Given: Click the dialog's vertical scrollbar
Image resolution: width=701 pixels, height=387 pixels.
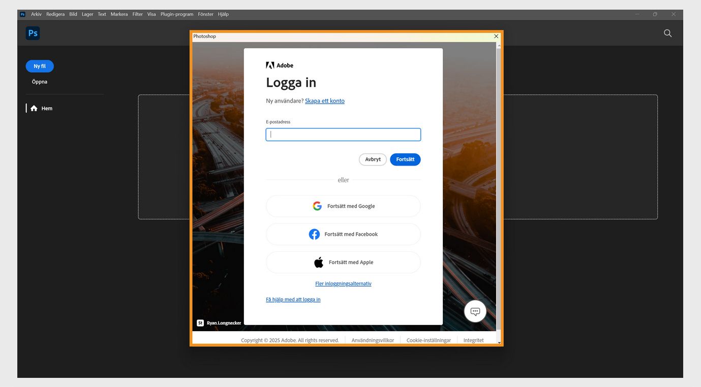Looking at the screenshot, I should [499, 188].
